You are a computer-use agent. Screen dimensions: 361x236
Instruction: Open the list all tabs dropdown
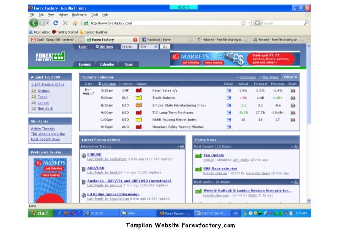pyautogui.click(x=309, y=40)
